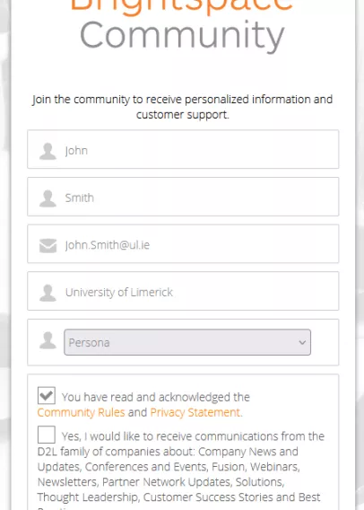Click the You have read and acknowledged label
The image size is (364, 510).
(156, 397)
